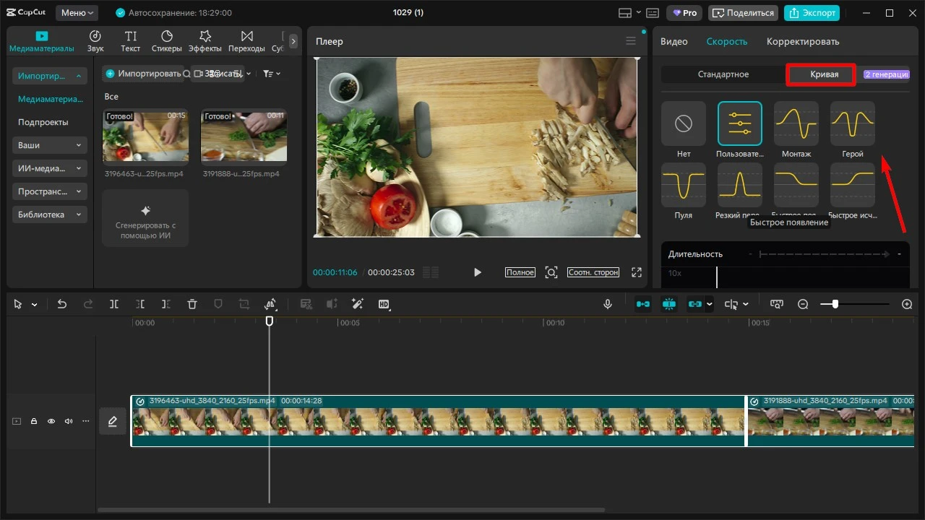Lock the video track
This screenshot has height=520, width=925.
pyautogui.click(x=34, y=421)
